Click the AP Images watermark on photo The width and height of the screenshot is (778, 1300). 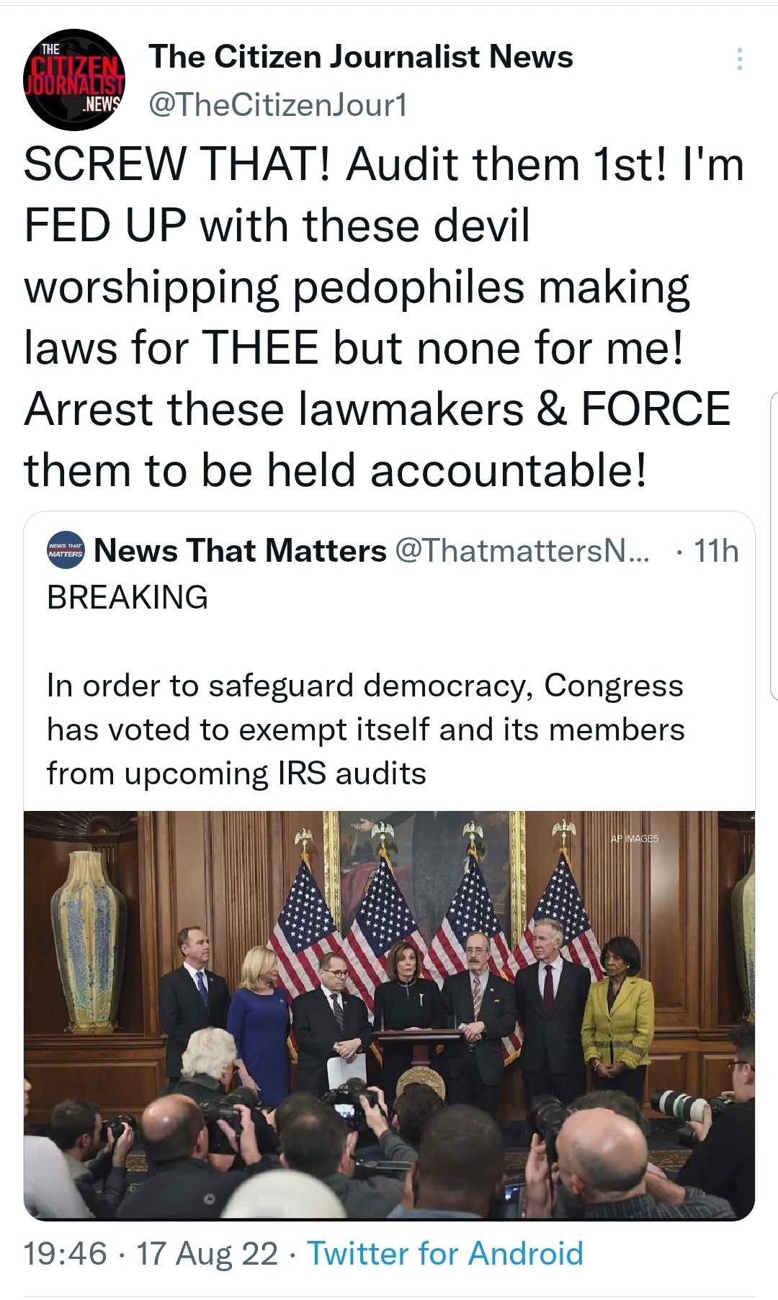(x=634, y=838)
